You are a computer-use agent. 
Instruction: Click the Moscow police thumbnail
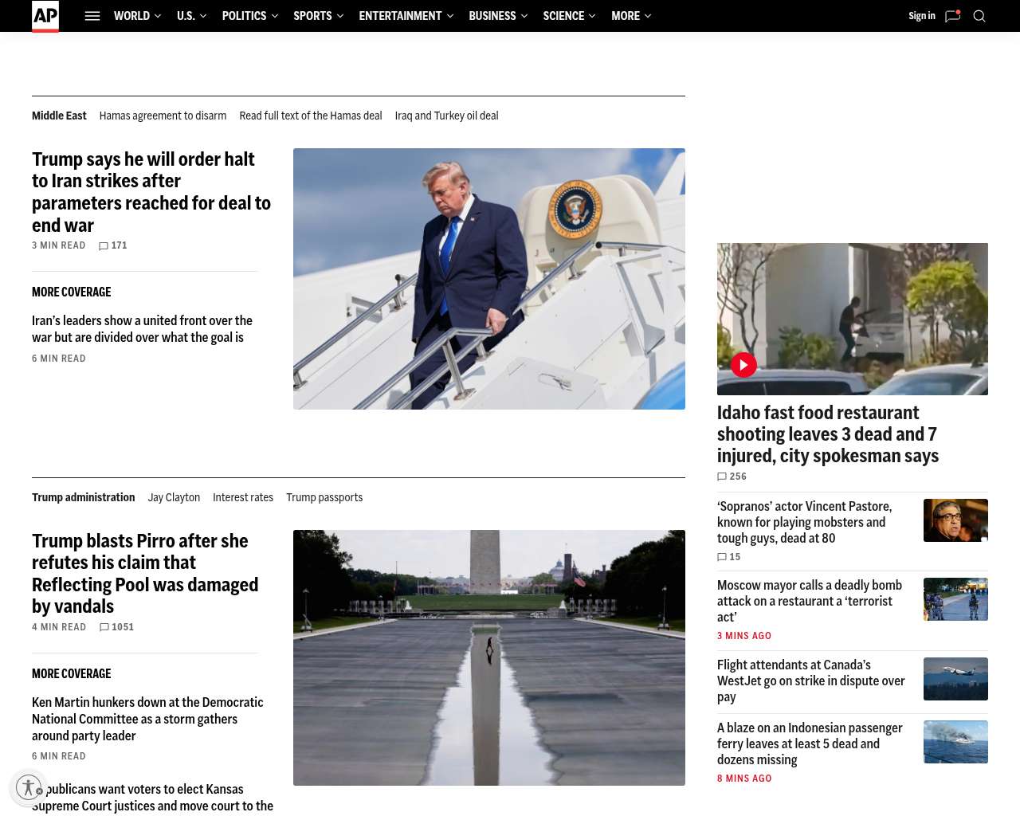click(955, 599)
